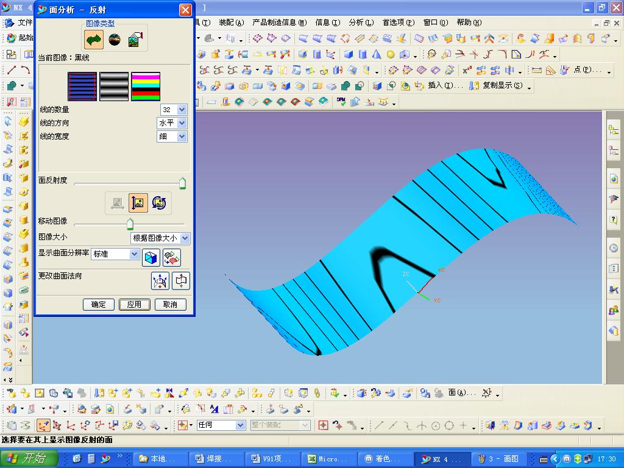Image resolution: width=624 pixels, height=468 pixels.
Task: Open the 首选项(P) menu
Action: point(399,23)
